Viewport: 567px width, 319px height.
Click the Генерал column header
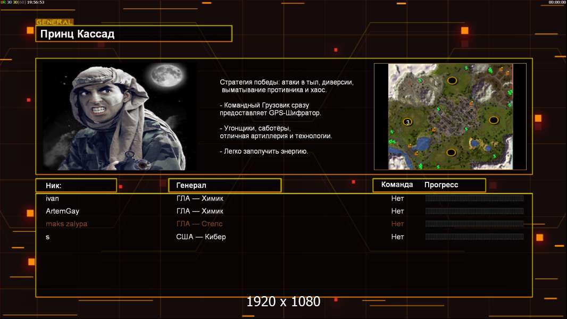224,185
